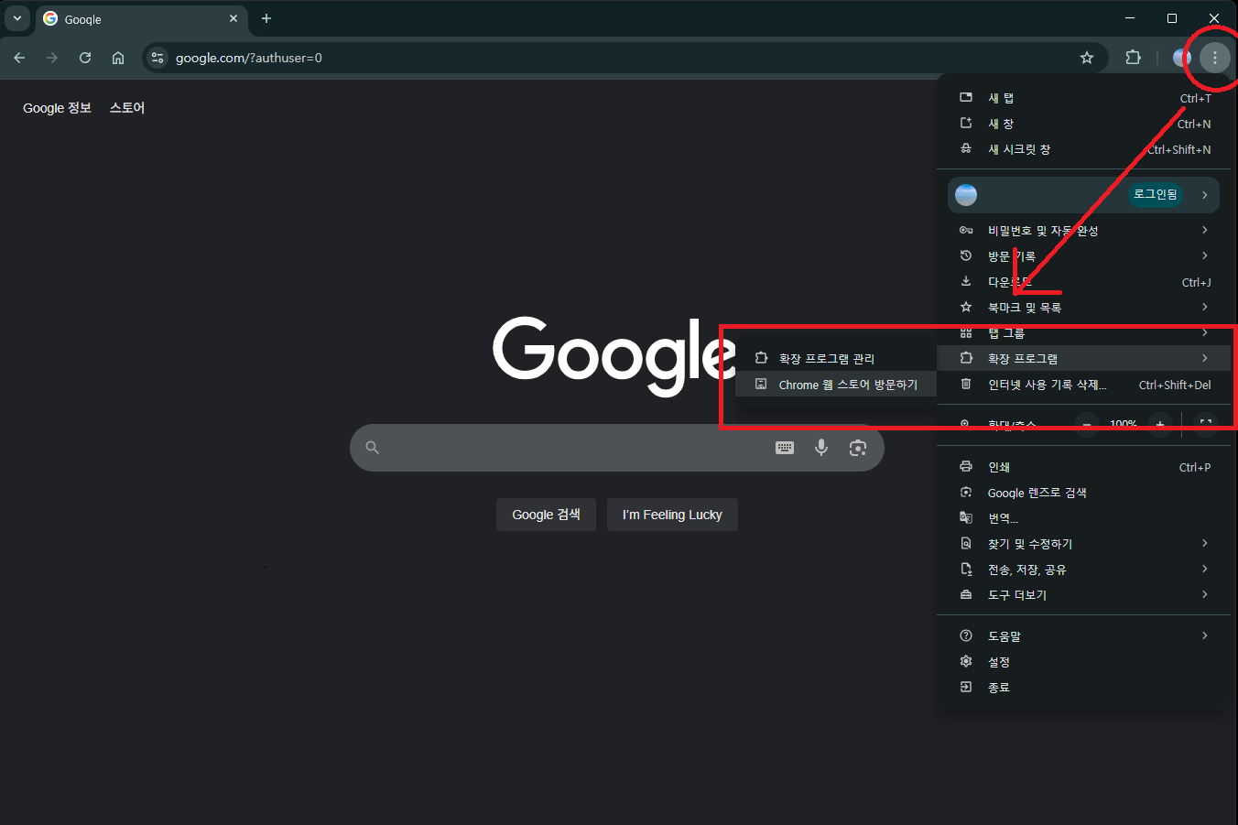Image resolution: width=1238 pixels, height=825 pixels.
Task: Select 인터넷 사용 기록 삭제
Action: (1085, 385)
